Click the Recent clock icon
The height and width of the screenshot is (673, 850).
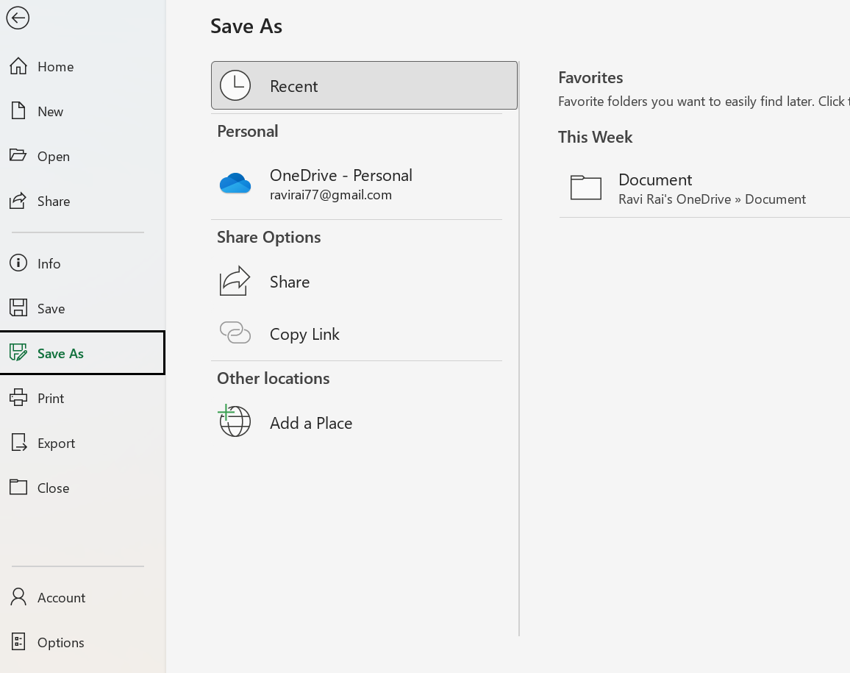pyautogui.click(x=235, y=85)
